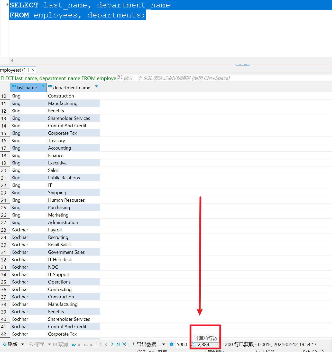This screenshot has width=332, height=352.
Task: Open the fetch size settings gear
Action: click(x=172, y=344)
